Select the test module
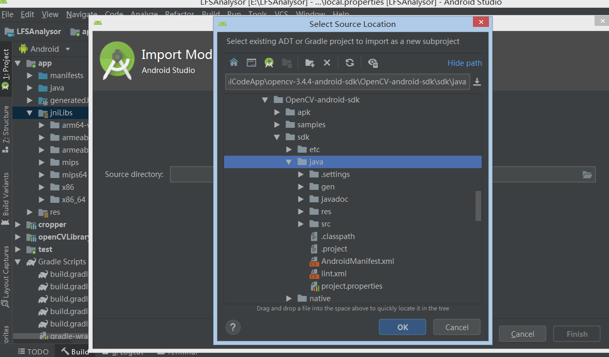The width and height of the screenshot is (609, 357). [39, 249]
